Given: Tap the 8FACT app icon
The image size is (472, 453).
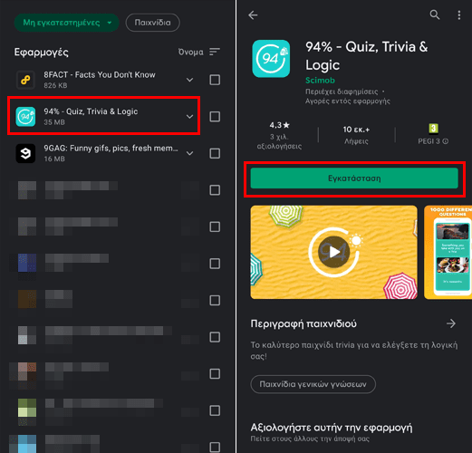Looking at the screenshot, I should (x=25, y=80).
